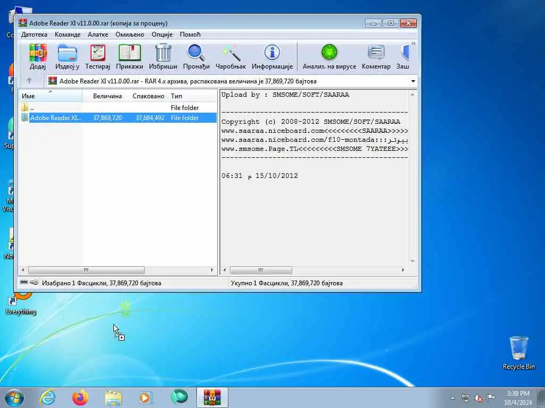Select the '..' parent folder row
The width and height of the screenshot is (545, 408).
118,107
